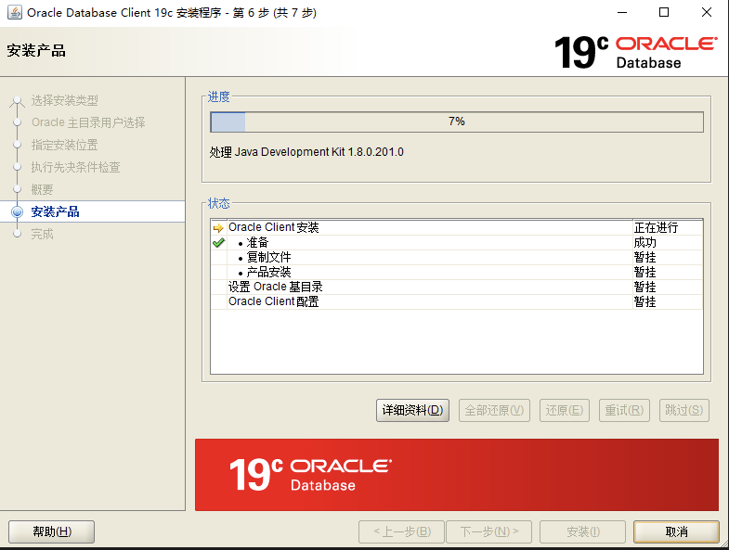Click the Oracle 19c logo in header
Screen dimensions: 729x550
click(635, 53)
